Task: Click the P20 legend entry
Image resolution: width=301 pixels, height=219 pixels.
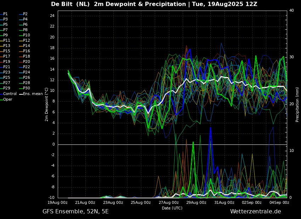Action: pyautogui.click(x=25, y=62)
